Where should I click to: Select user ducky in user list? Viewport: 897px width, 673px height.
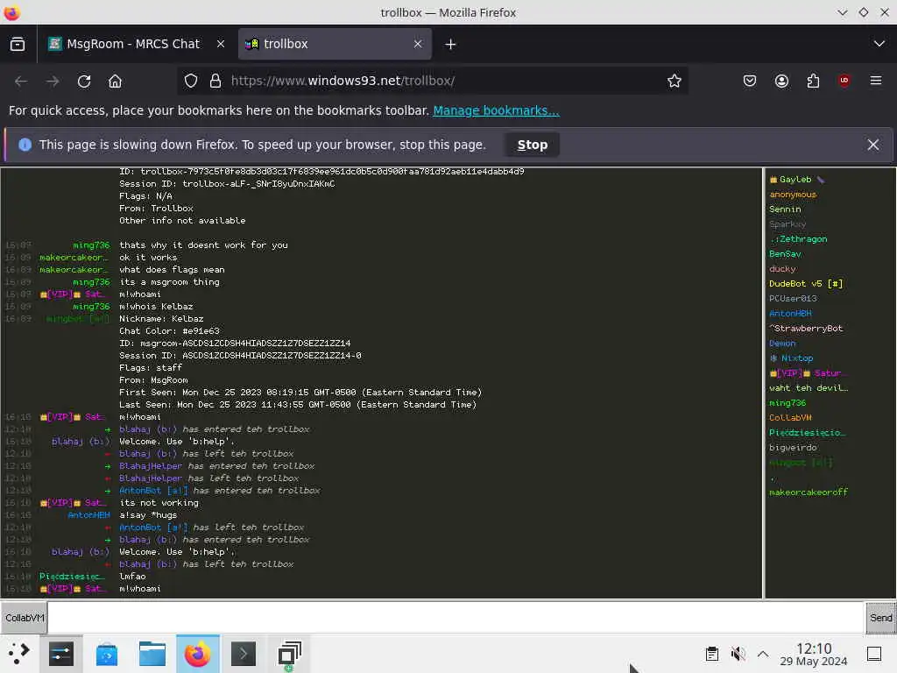coord(782,269)
